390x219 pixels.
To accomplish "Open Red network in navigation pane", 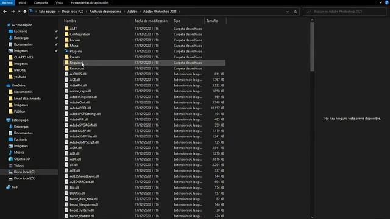I will (x=15, y=187).
